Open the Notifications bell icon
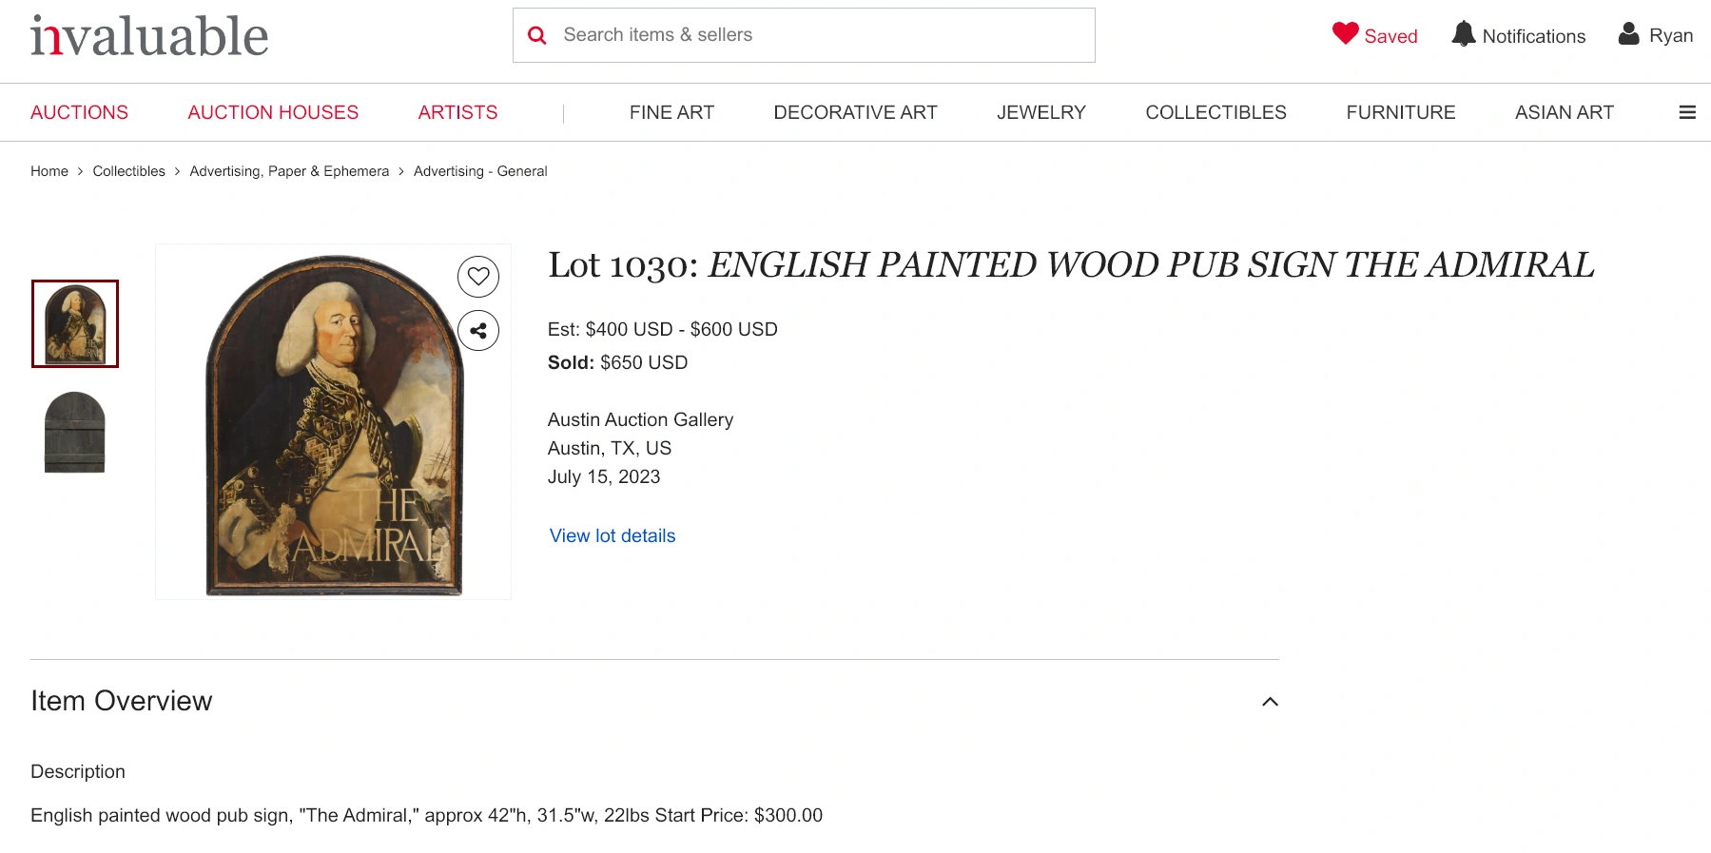 [1464, 34]
